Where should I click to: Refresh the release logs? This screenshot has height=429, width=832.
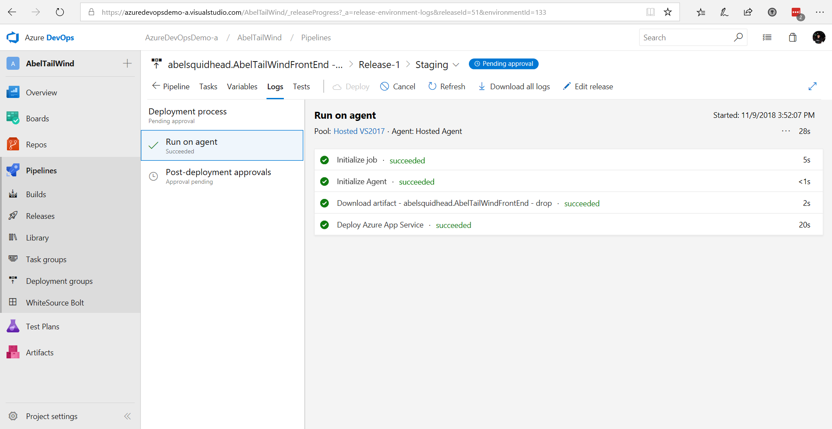(x=447, y=86)
